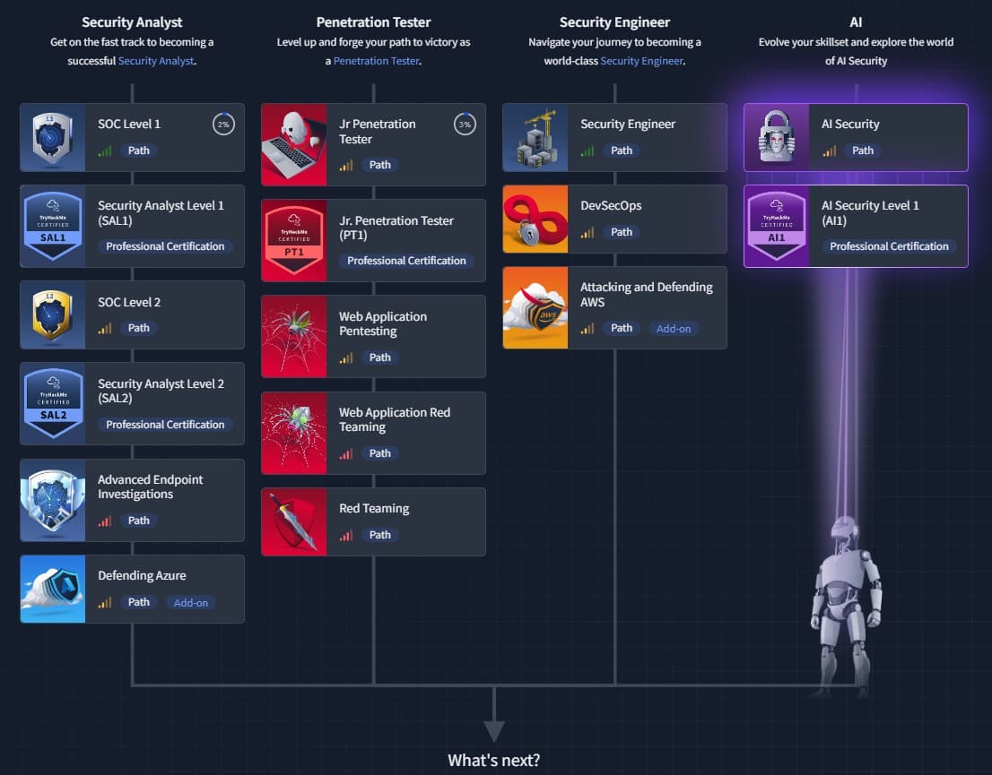Viewport: 992px width, 775px height.
Task: Click the PT1 certification badge icon
Action: point(294,241)
